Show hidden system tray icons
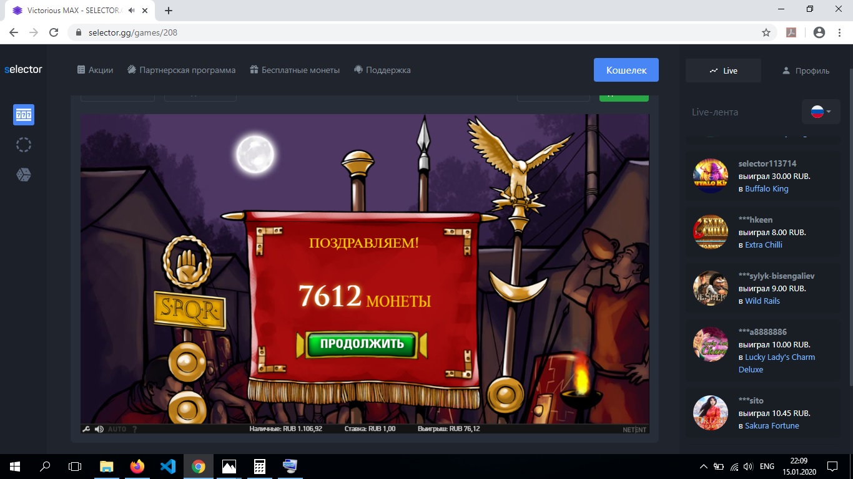The image size is (853, 479). point(704,466)
